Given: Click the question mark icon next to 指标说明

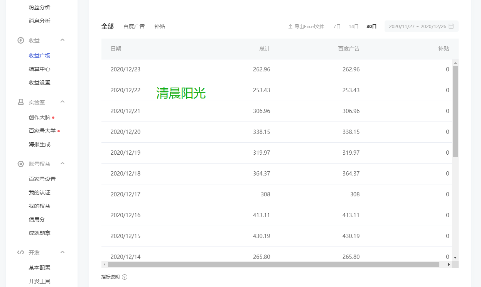Looking at the screenshot, I should [x=125, y=277].
